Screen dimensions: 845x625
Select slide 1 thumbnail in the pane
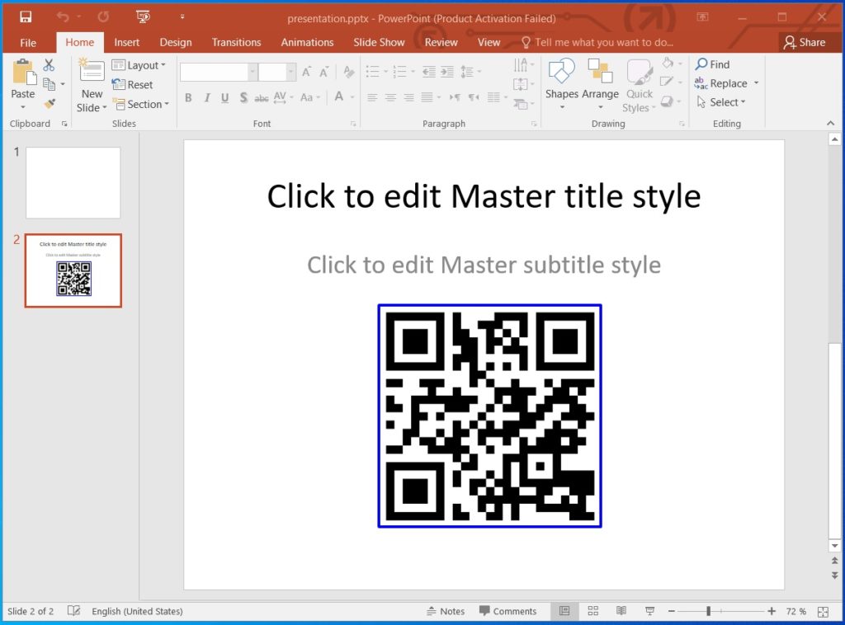pyautogui.click(x=73, y=182)
